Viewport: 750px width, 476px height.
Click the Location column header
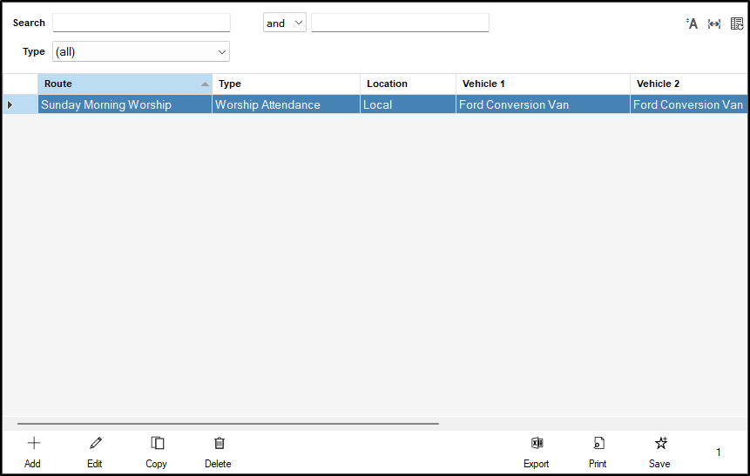pyautogui.click(x=408, y=84)
